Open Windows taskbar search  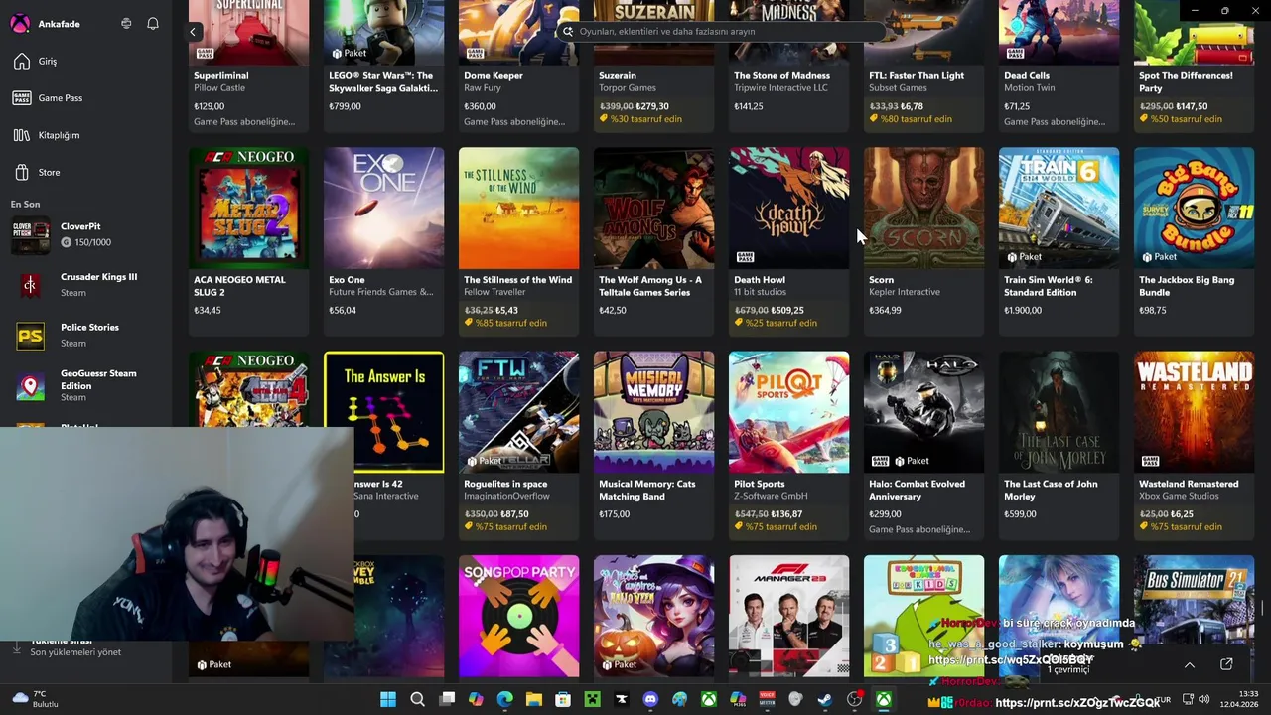click(x=417, y=699)
